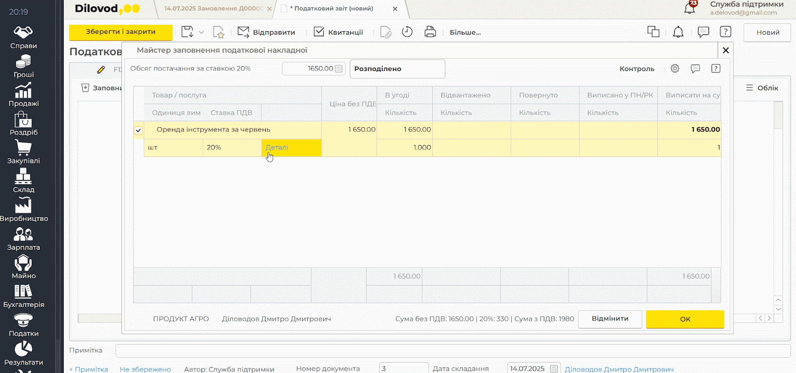Image resolution: width=796 pixels, height=373 pixels.
Task: Uncheck the Оренда інструмента row checkbox
Action: [138, 130]
